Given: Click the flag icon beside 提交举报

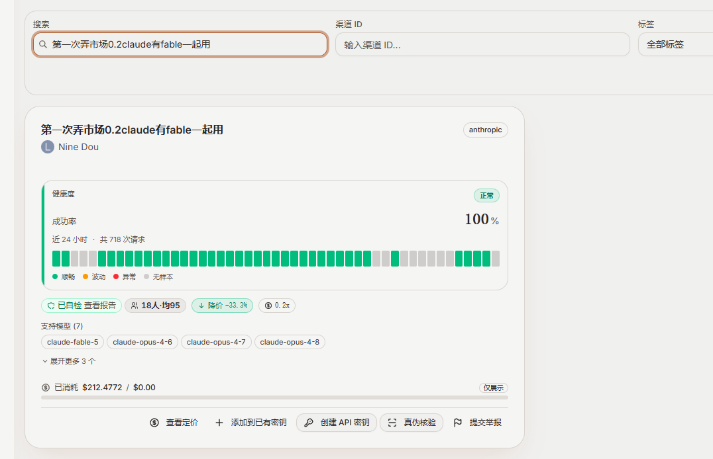Looking at the screenshot, I should click(x=458, y=423).
